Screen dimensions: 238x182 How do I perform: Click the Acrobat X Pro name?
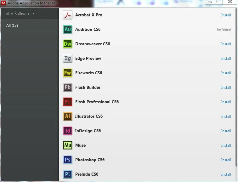[x=89, y=15]
